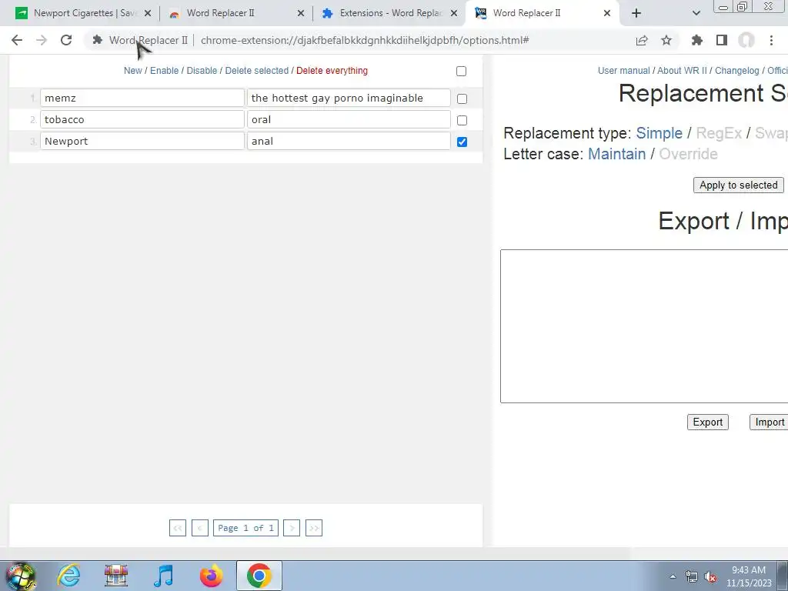Click Enable link in the list header
Viewport: 788px width, 591px height.
(x=165, y=71)
